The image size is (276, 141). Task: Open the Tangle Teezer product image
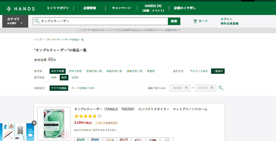point(54,124)
